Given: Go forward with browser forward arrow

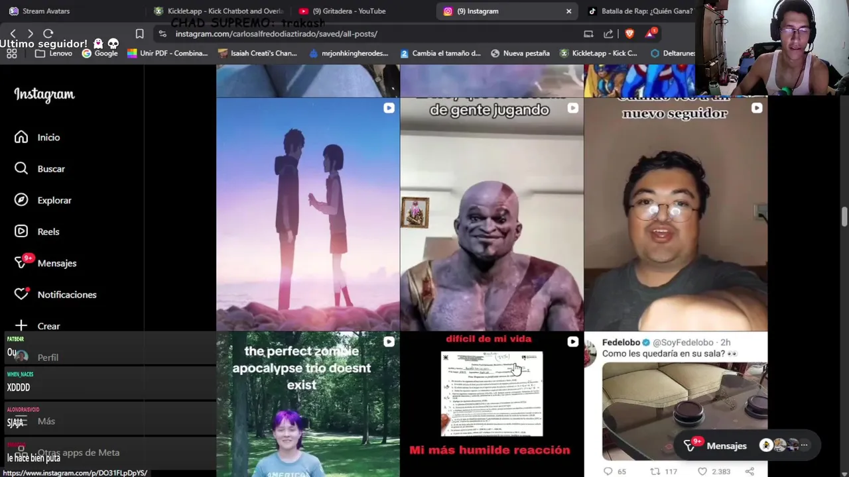Looking at the screenshot, I should [x=31, y=33].
